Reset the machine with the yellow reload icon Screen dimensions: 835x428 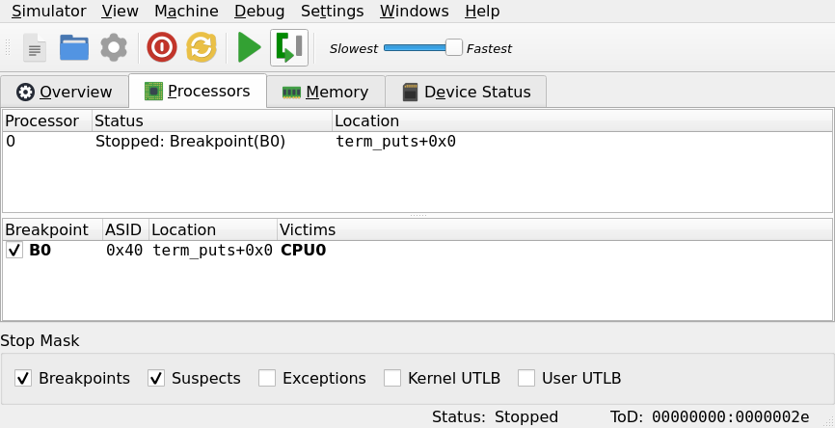click(x=202, y=48)
